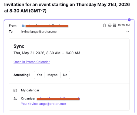
Task: Expand recipient details chevron
Action: point(128,32)
